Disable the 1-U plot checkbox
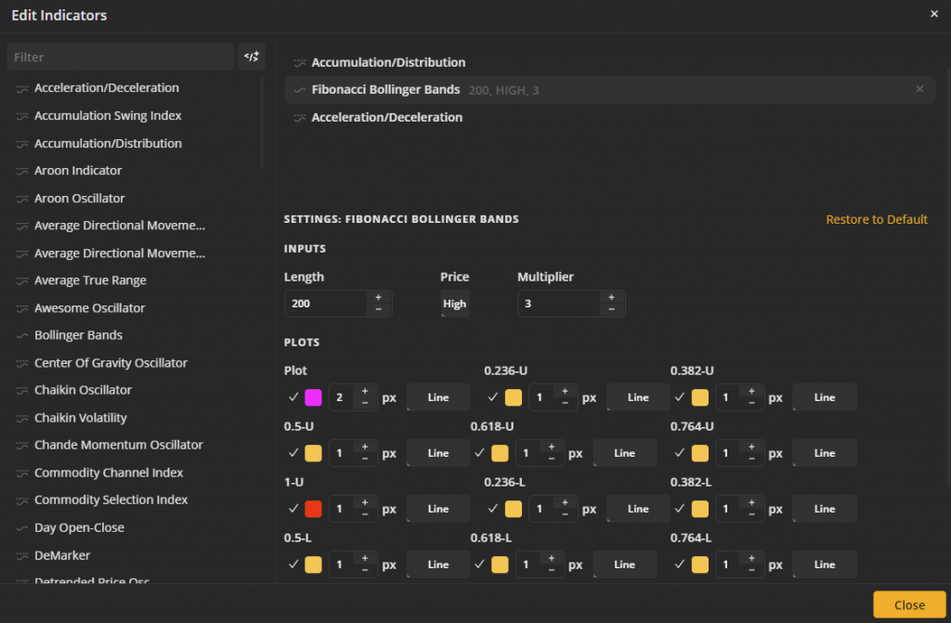This screenshot has height=623, width=951. click(x=293, y=508)
